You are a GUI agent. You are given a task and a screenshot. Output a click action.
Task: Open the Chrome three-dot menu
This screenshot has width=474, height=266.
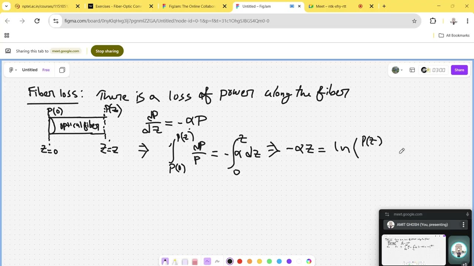coord(468,21)
